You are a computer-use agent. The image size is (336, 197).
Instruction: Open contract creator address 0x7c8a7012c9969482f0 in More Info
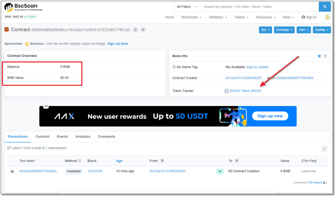point(245,78)
